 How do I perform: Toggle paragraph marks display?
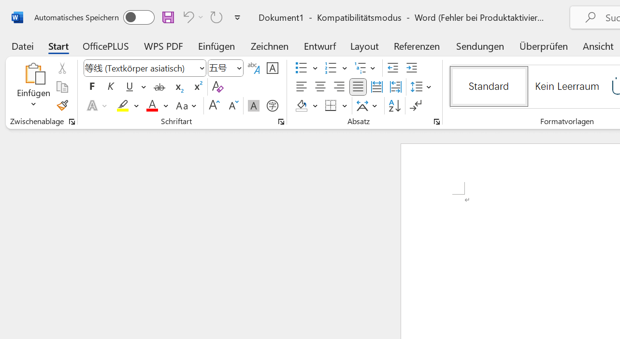(x=416, y=106)
